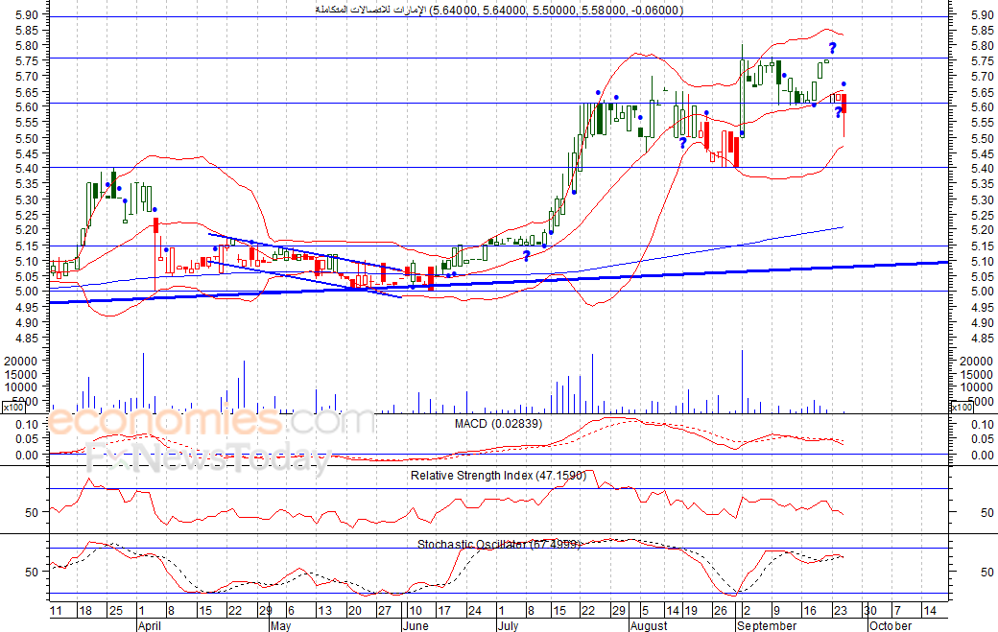Click the date label 30 near October

click(870, 610)
